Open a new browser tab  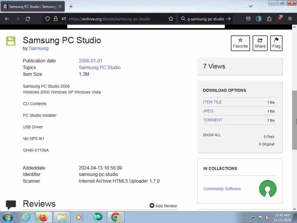coord(71,7)
